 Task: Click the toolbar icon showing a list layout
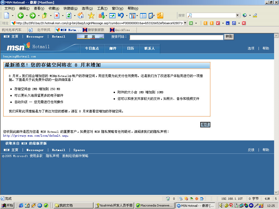143,16
